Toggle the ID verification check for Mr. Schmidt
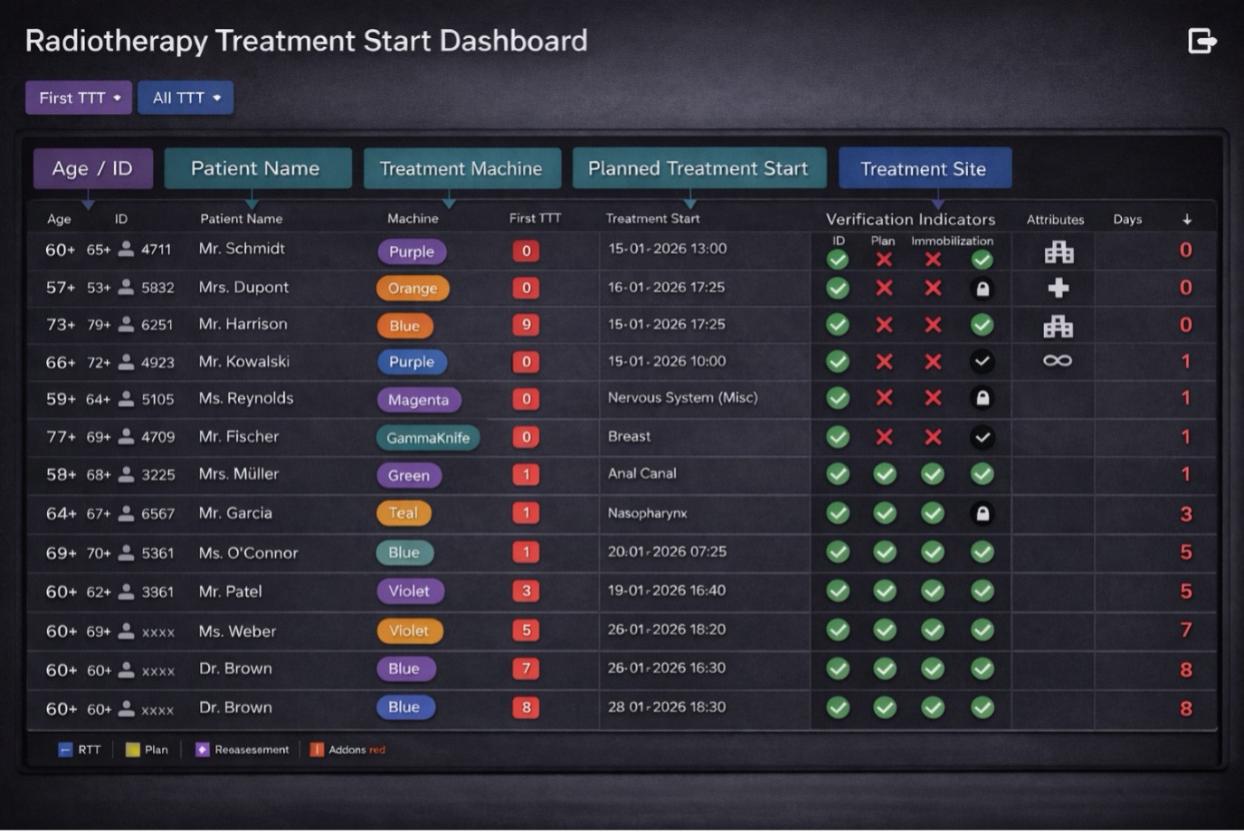Screen dimensions: 1244x834 click(x=838, y=260)
